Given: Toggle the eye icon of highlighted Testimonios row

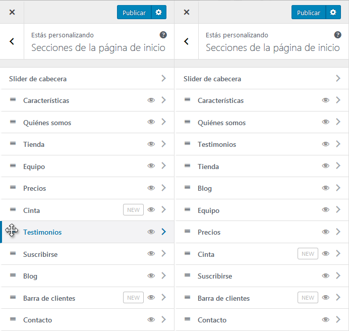Looking at the screenshot, I should coord(151,232).
